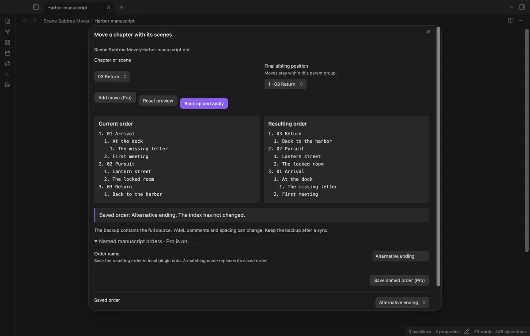This screenshot has width=530, height=336.
Task: Click Back up and apply button
Action: tap(204, 103)
